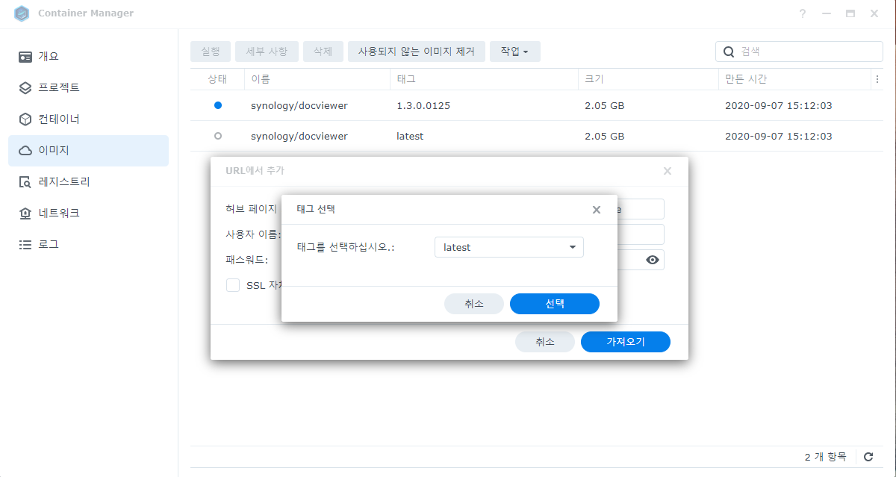Sort by 이름 column header

tap(317, 79)
